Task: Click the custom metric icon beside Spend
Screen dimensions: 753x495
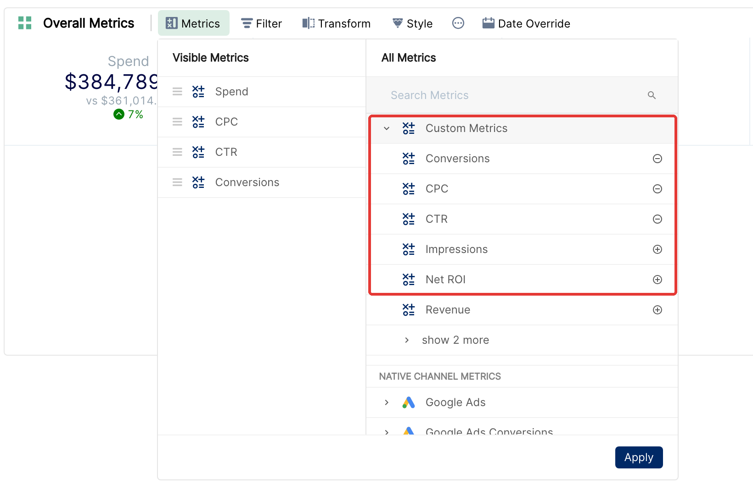Action: [x=198, y=92]
